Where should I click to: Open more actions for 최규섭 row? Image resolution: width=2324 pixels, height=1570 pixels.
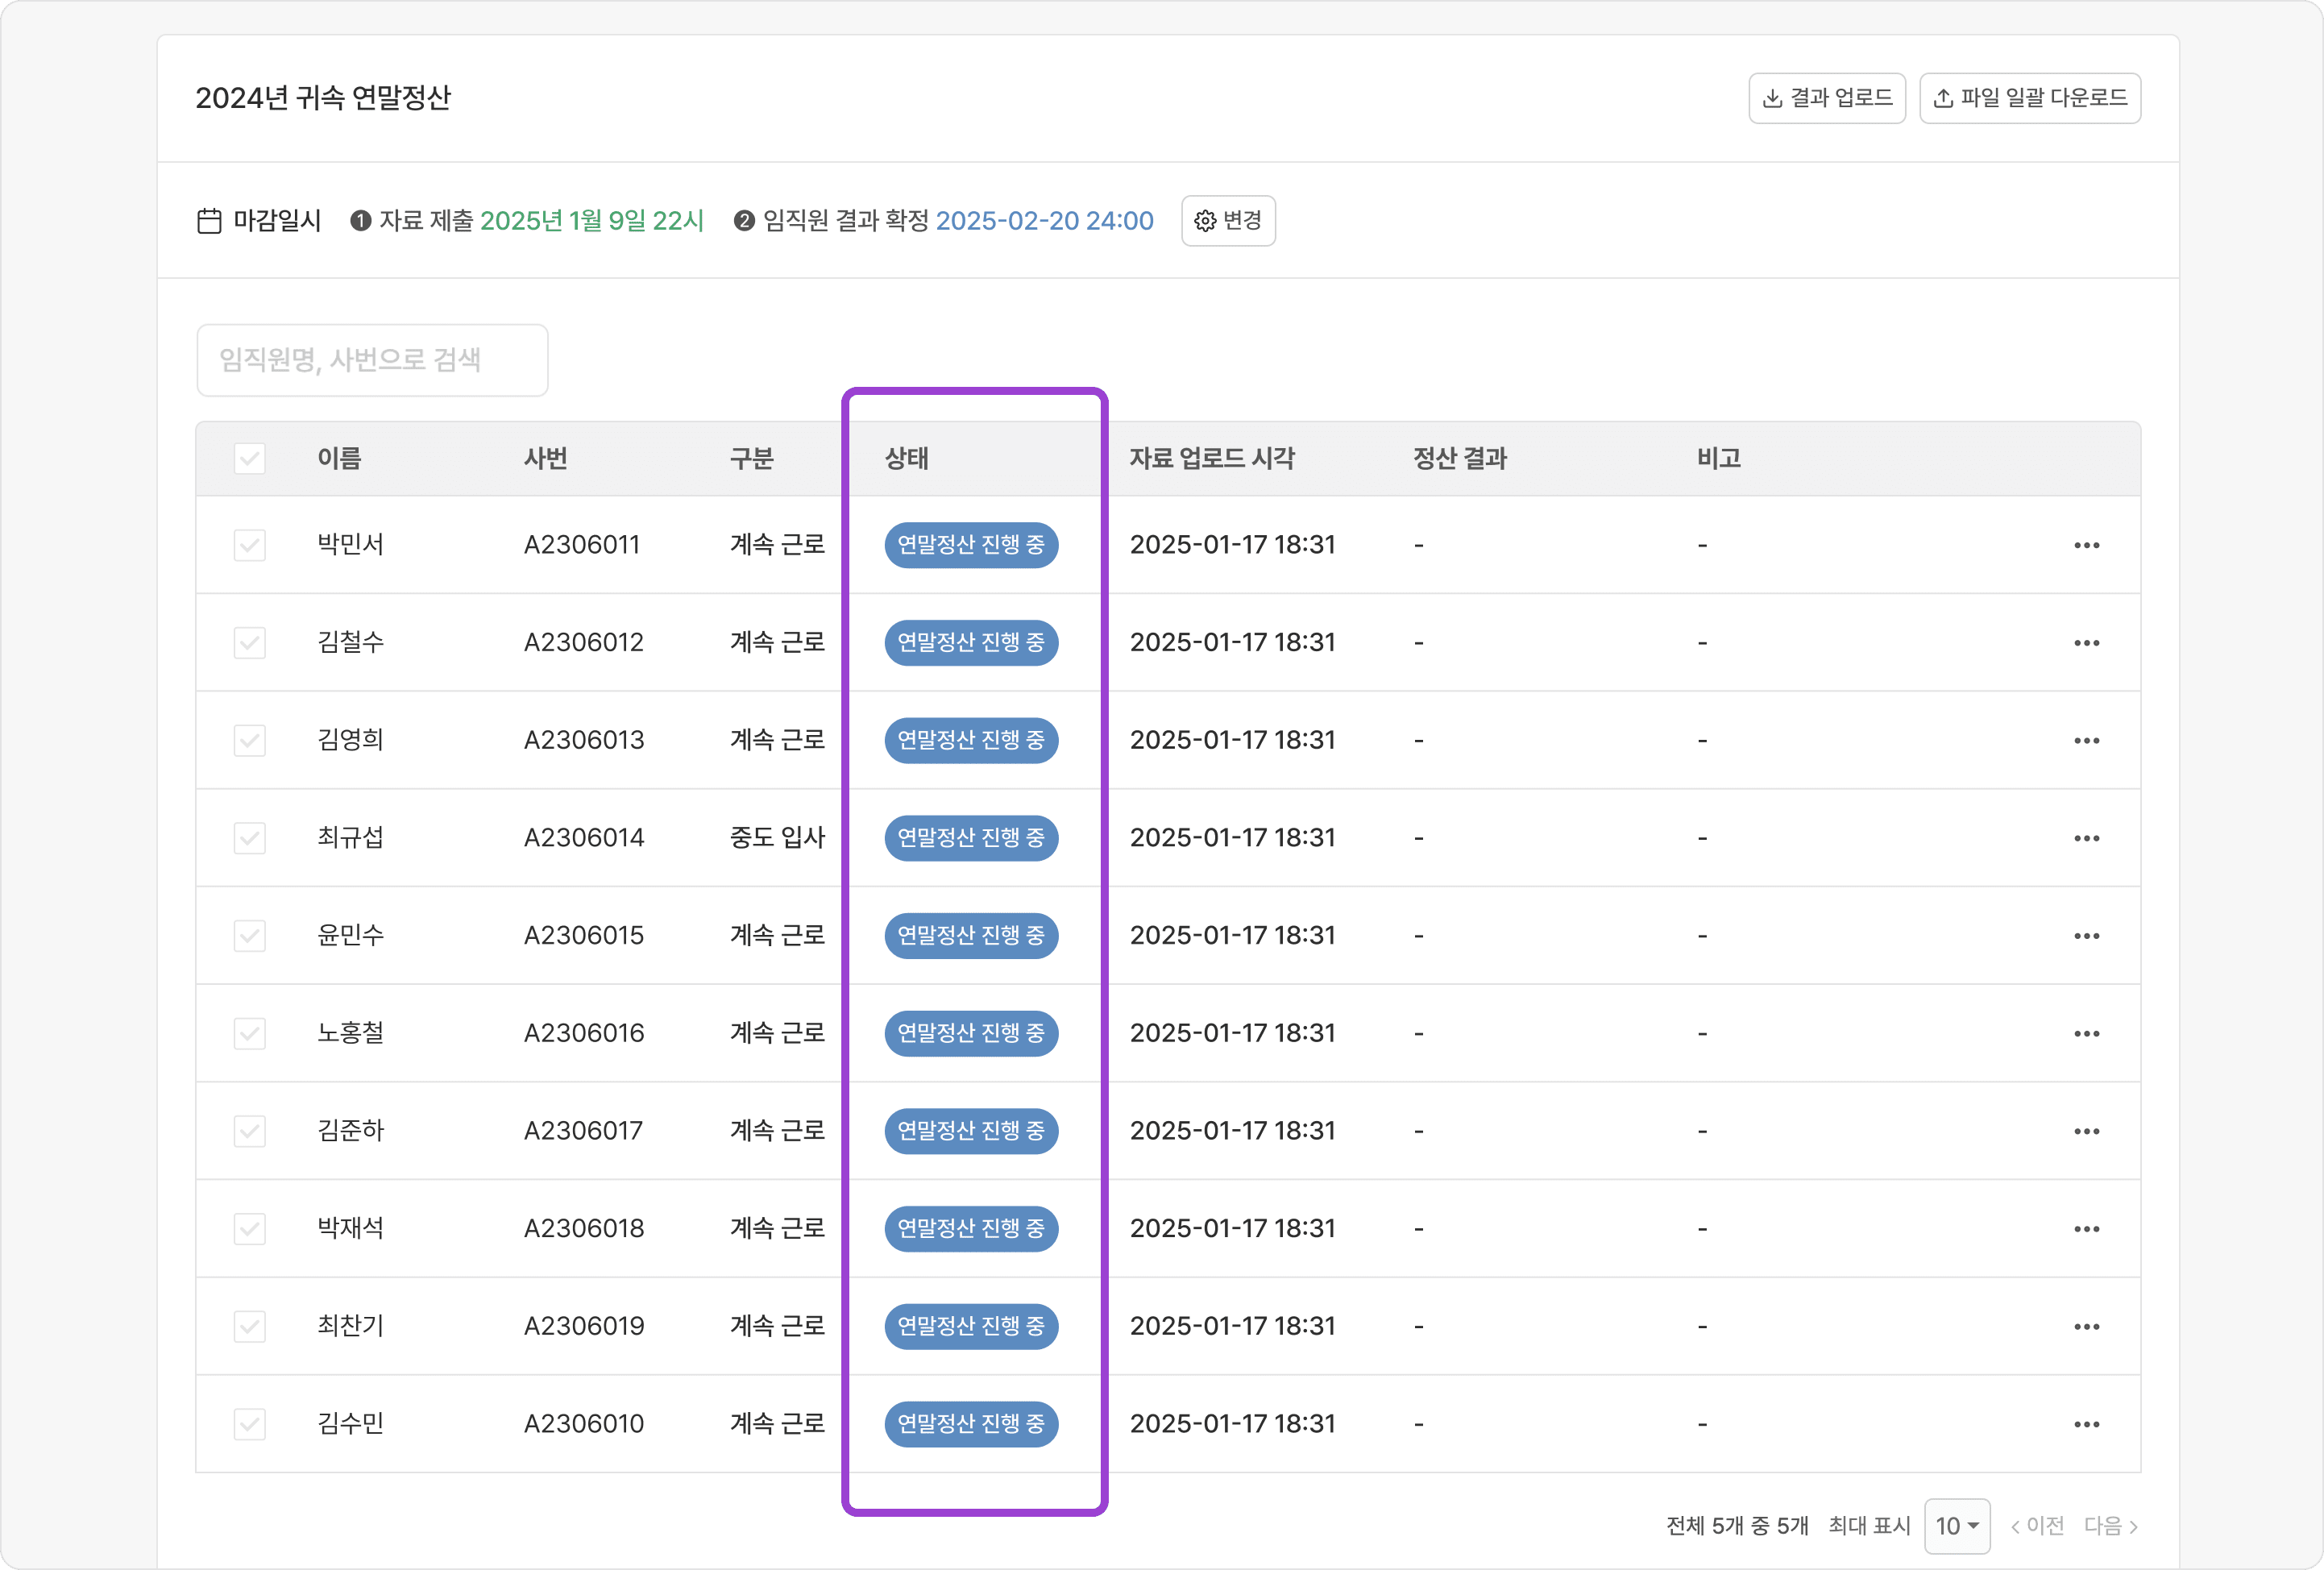click(x=2086, y=838)
